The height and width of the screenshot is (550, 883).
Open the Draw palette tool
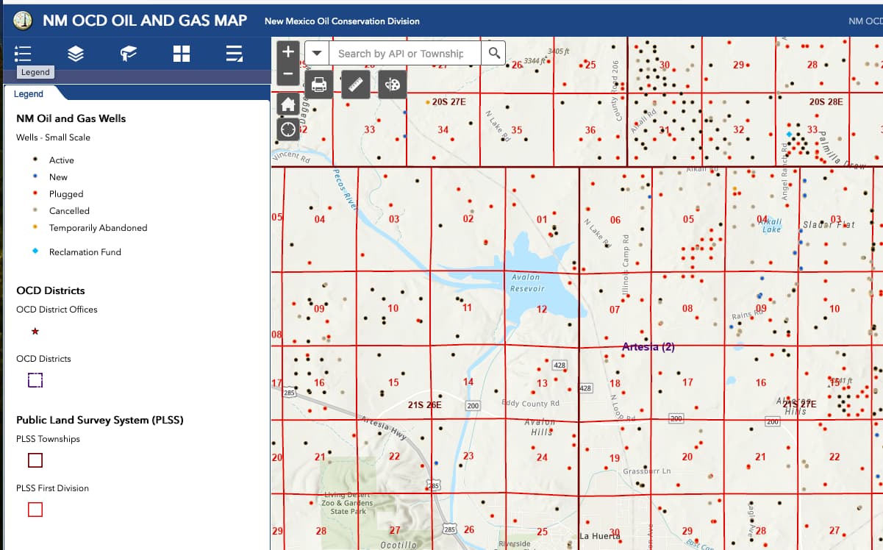point(393,85)
